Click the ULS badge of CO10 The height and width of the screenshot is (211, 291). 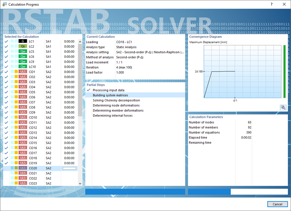point(23,117)
